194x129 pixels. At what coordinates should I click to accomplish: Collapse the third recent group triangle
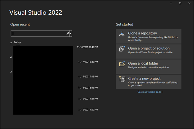coord(11,72)
